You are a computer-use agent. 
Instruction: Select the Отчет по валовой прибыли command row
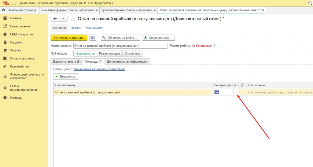click(x=133, y=92)
